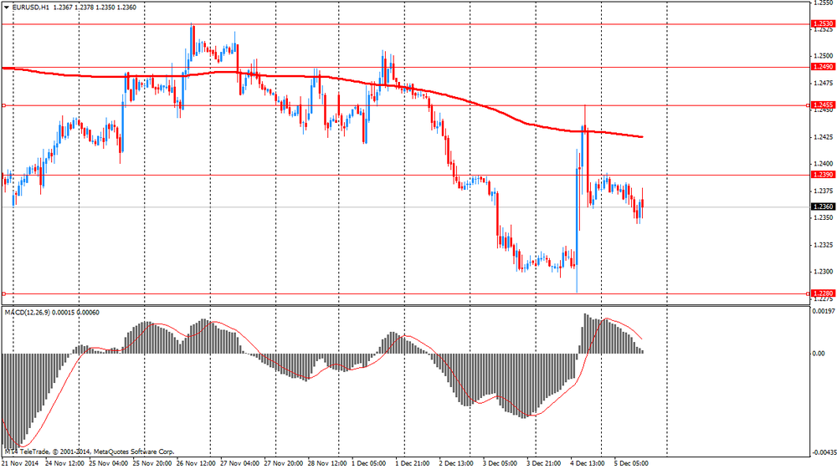Click the 4 Dec 13:00 time label
Screen dimensions: 837x469
588,463
